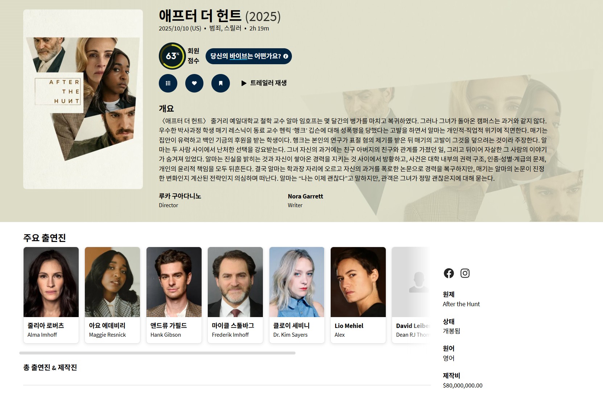The image size is (603, 398).
Task: Open 줄리아 로버츠 cast photo
Action: tap(51, 282)
